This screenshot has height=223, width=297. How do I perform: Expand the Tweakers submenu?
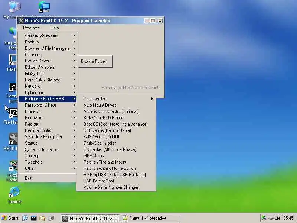48,162
